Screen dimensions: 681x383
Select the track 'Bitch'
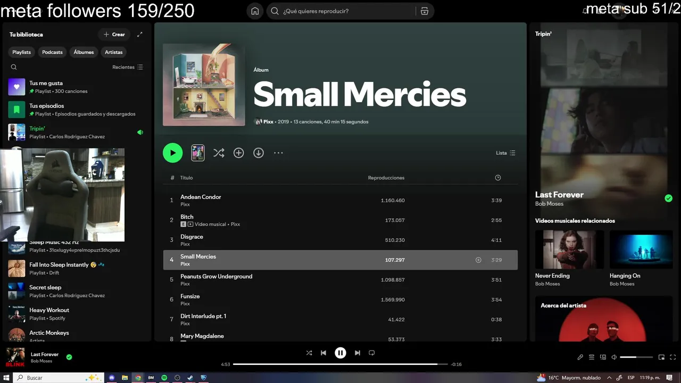click(340, 220)
